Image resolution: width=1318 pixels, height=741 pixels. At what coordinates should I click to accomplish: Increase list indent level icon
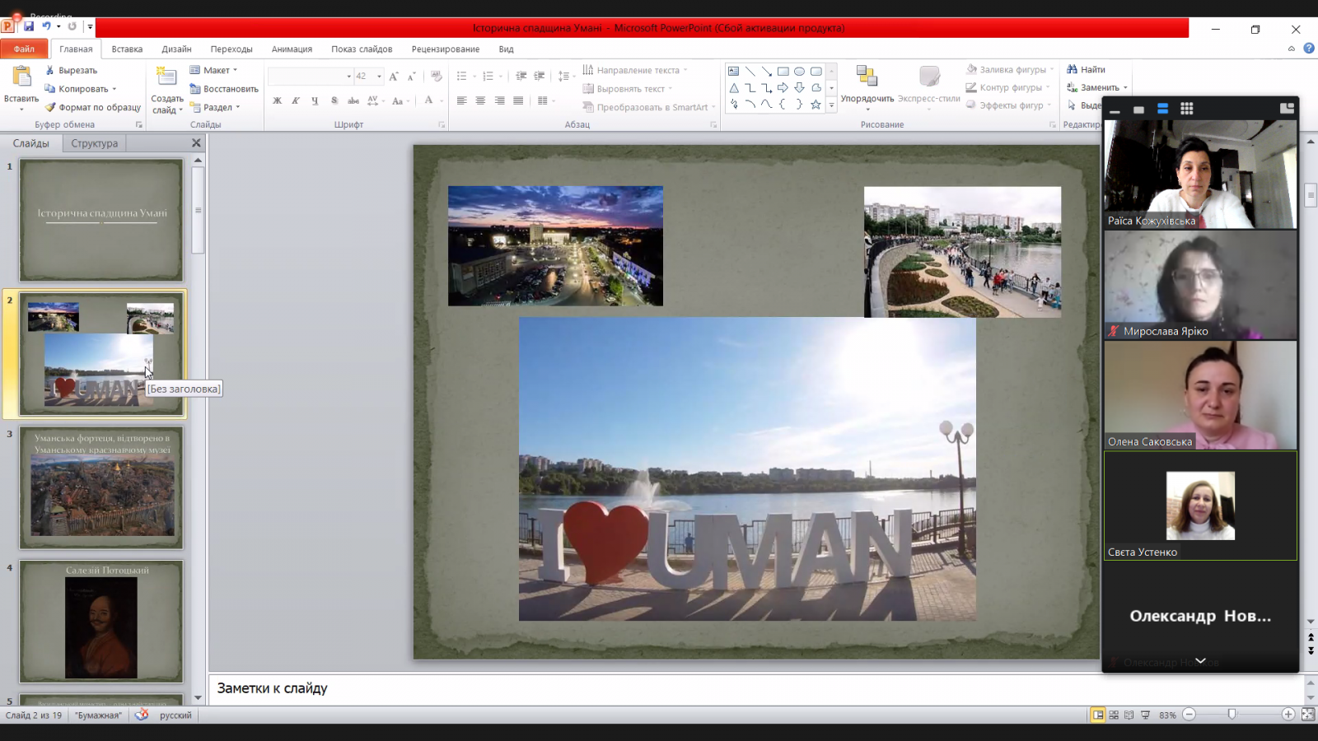point(540,76)
